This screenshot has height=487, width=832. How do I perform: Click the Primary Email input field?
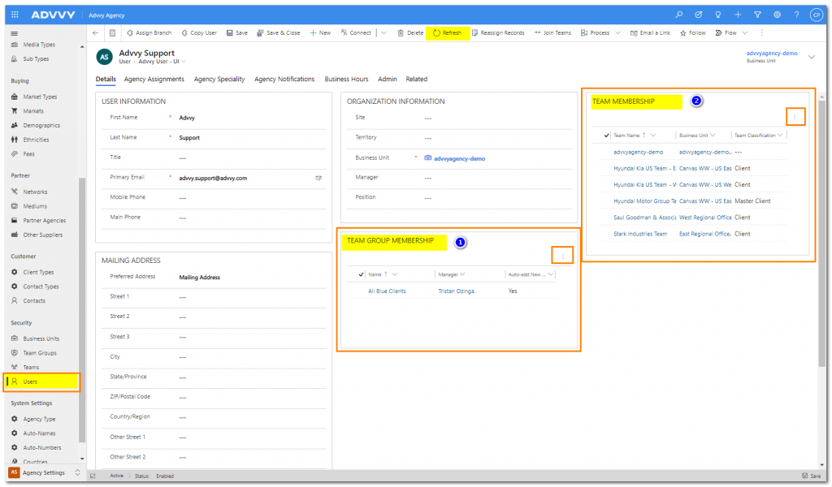click(244, 178)
